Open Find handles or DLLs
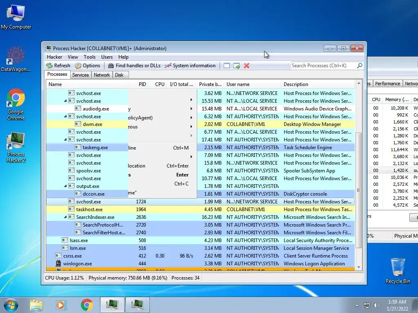The image size is (418, 313). pyautogui.click(x=134, y=66)
